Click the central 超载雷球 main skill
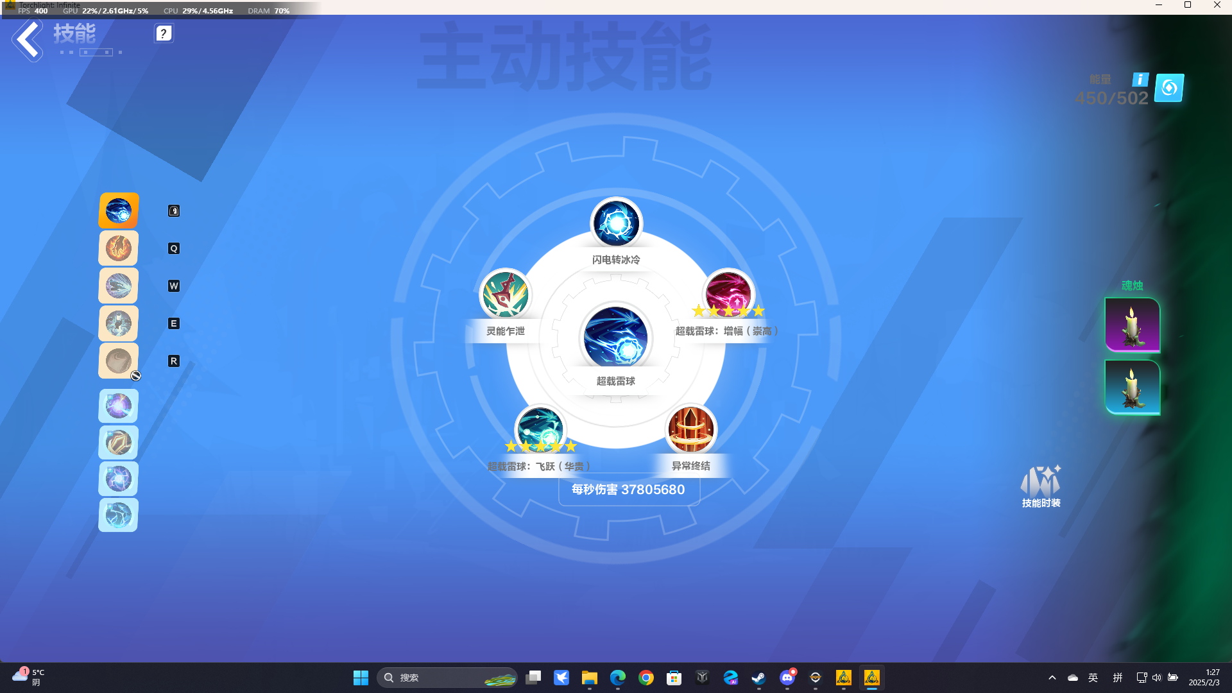The image size is (1232, 693). (616, 338)
